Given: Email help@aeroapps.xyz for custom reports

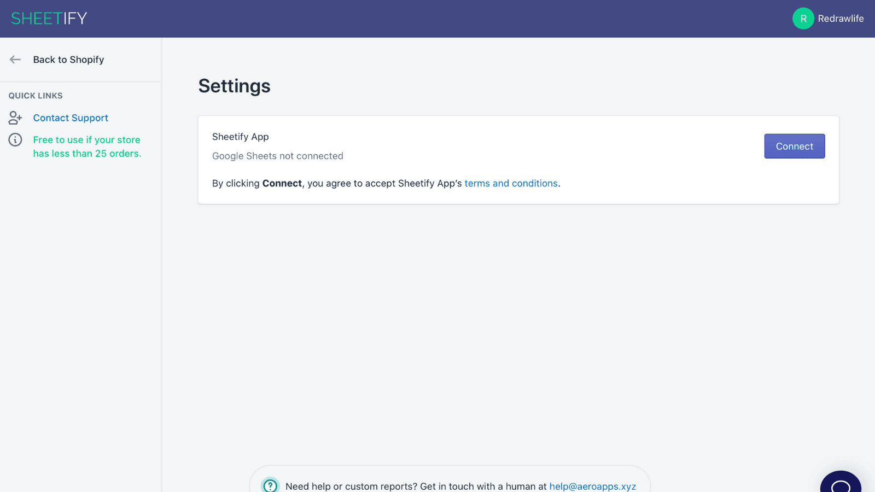Looking at the screenshot, I should tap(592, 486).
